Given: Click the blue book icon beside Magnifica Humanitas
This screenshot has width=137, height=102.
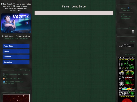Looking at the screenshot, I should [x=4, y=82].
